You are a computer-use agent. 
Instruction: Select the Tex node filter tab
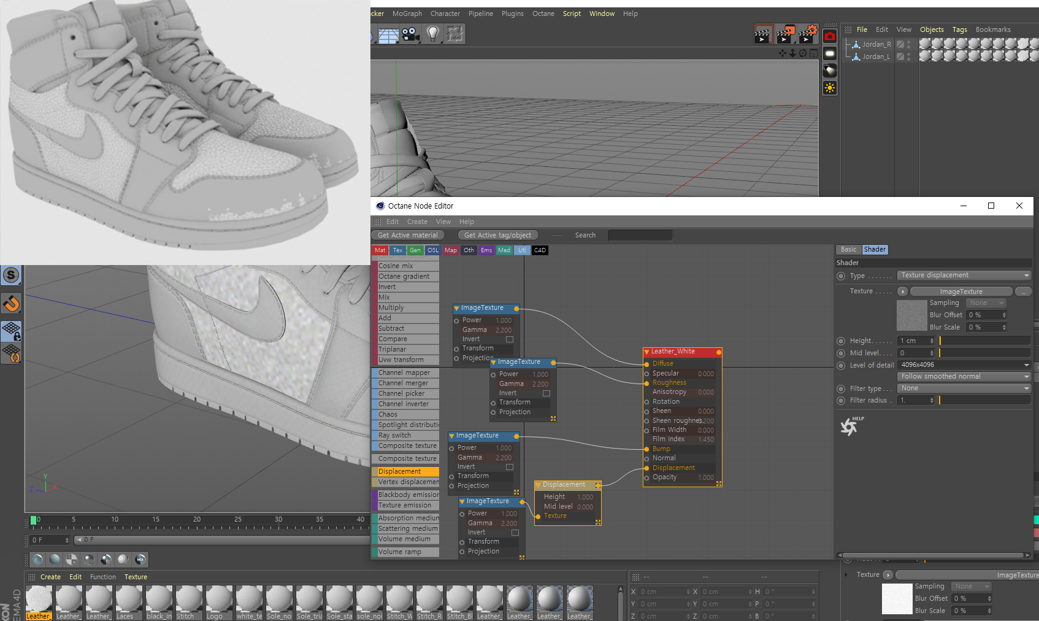(397, 250)
